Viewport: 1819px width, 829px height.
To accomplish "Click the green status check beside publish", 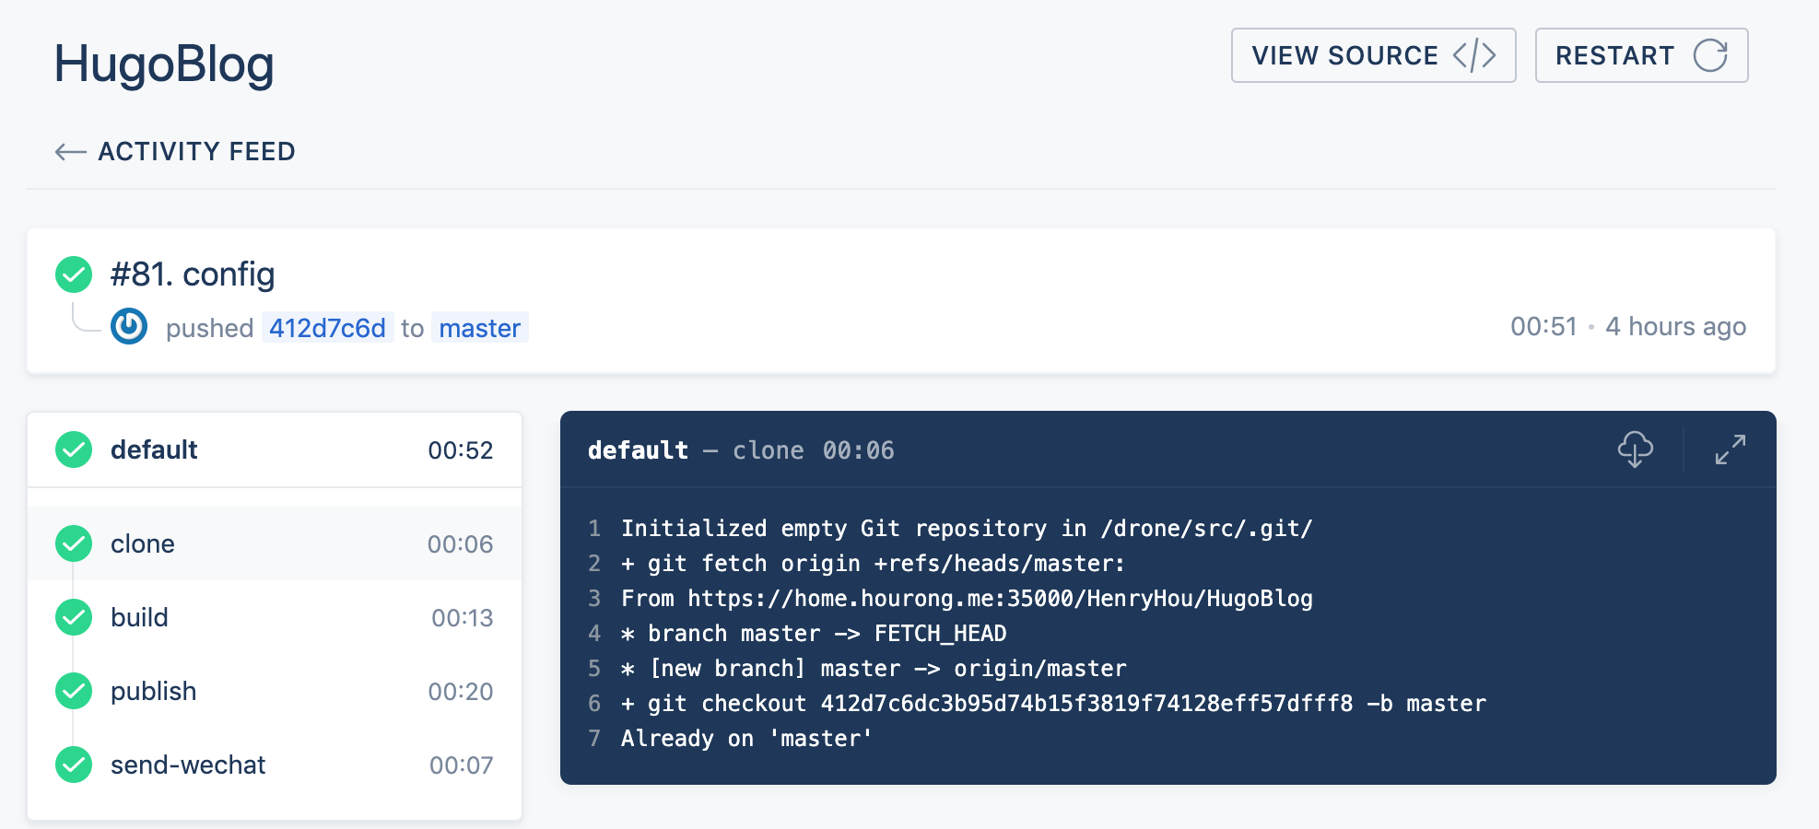I will pyautogui.click(x=74, y=691).
